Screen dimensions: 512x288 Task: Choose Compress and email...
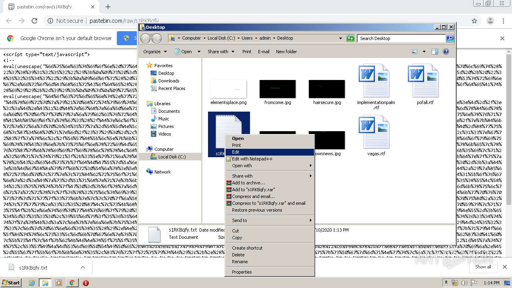pyautogui.click(x=270, y=196)
